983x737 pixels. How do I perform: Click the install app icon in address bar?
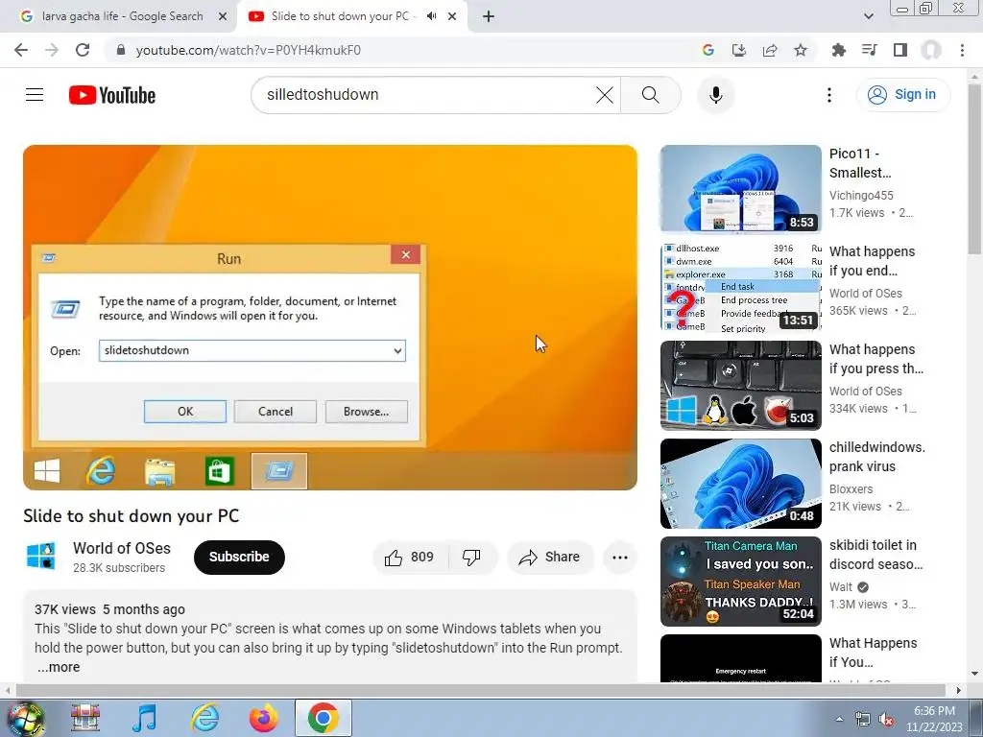tap(739, 50)
